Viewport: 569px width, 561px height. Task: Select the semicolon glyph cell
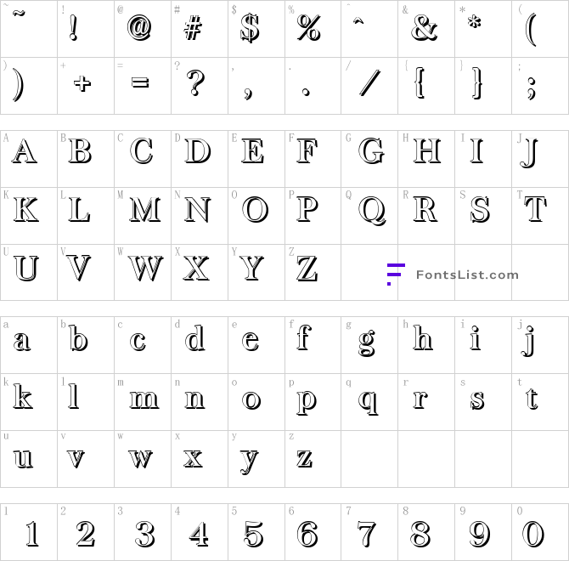[x=540, y=86]
